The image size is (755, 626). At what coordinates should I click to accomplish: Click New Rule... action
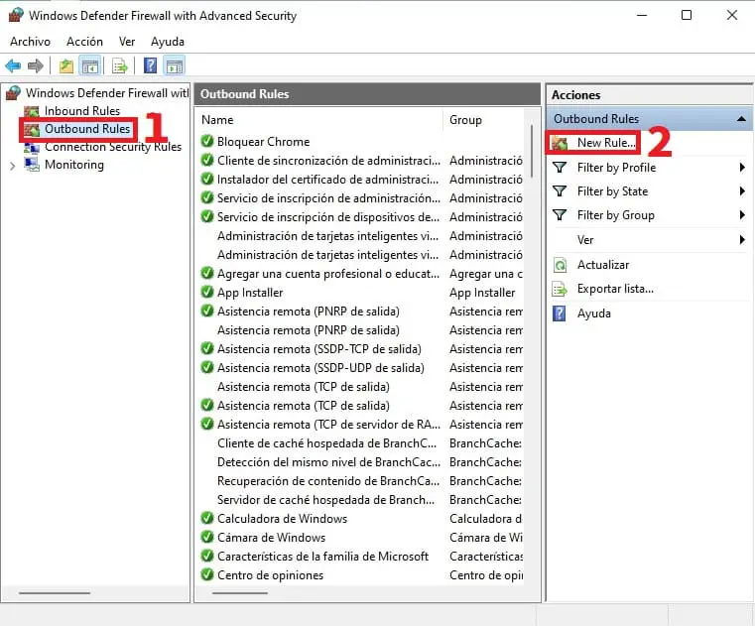point(606,143)
